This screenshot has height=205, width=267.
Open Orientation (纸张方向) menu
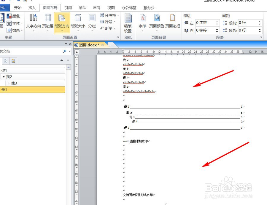click(62, 23)
